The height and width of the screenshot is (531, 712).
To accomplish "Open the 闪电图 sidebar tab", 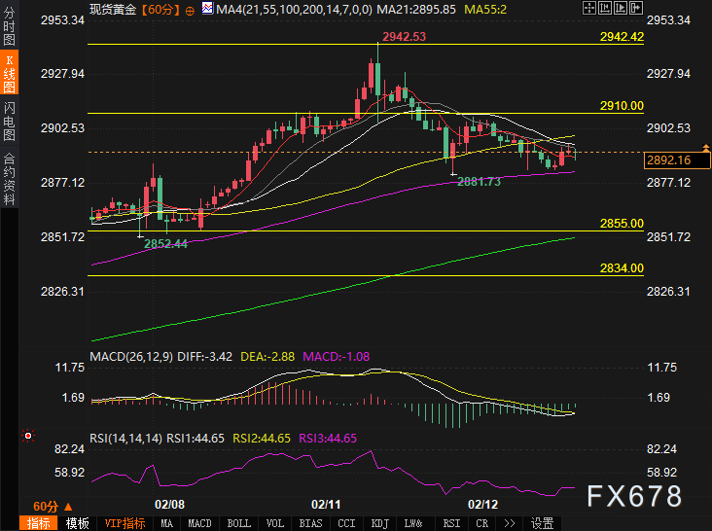I will click(x=10, y=122).
